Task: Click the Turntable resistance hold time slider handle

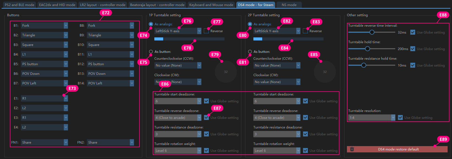Action: (364, 65)
